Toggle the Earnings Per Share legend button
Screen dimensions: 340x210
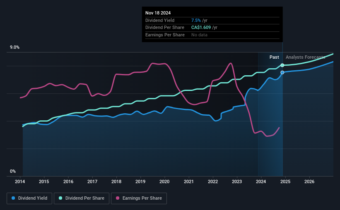[139, 198]
